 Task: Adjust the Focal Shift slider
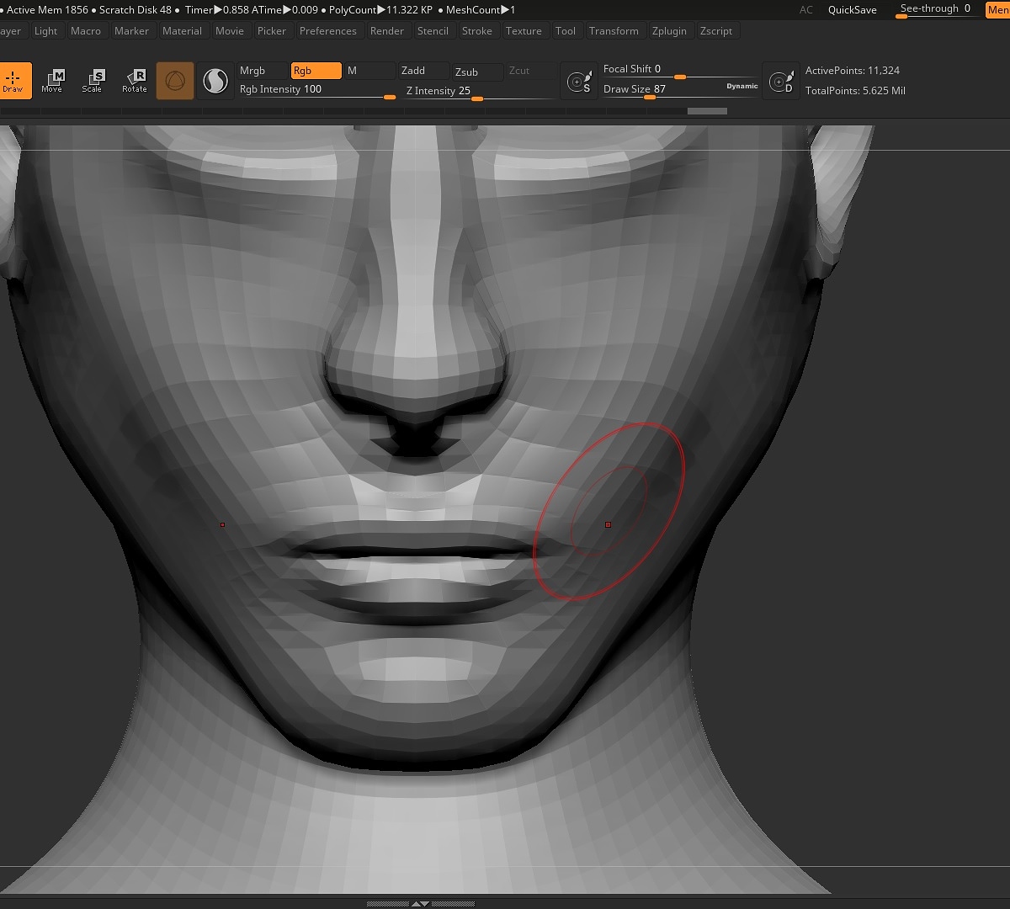679,71
